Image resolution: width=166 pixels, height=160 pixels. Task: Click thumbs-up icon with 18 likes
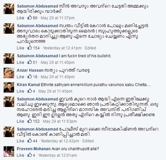[30, 77]
